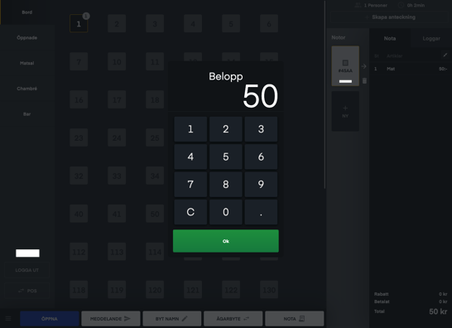
Task: Tap keypad digit 5
Action: [226, 157]
